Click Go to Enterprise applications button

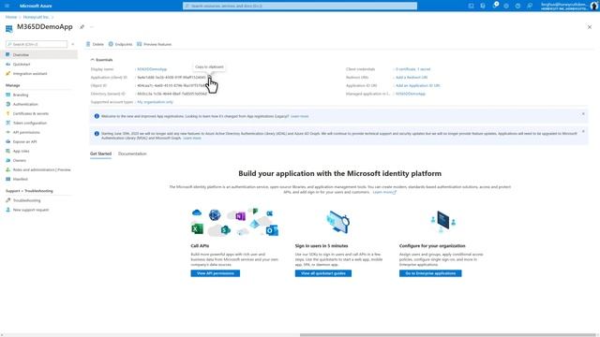pos(430,273)
